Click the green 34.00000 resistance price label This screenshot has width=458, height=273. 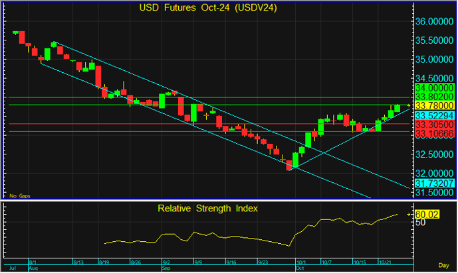pyautogui.click(x=434, y=87)
